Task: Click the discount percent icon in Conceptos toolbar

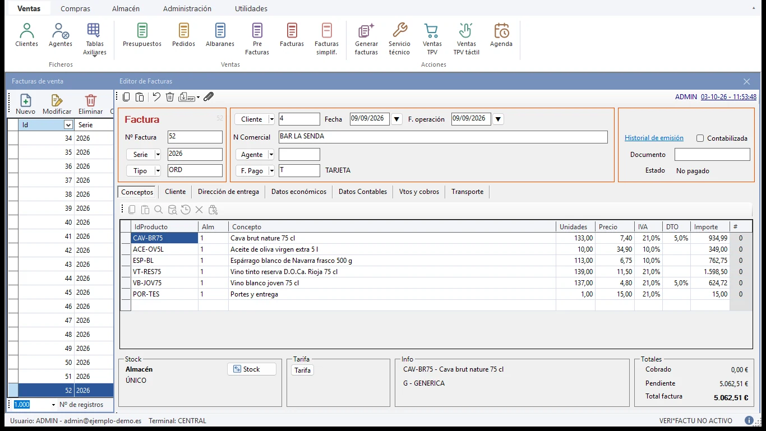Action: (x=213, y=210)
